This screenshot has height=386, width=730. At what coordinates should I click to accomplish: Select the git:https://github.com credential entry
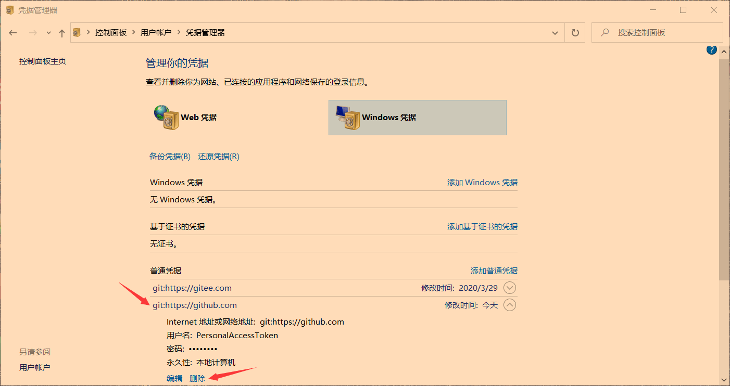195,305
